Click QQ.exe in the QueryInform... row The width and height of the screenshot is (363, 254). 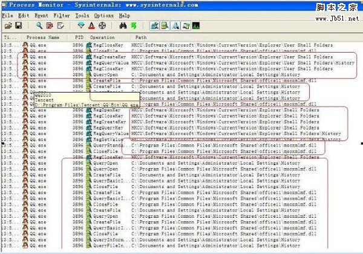[x=38, y=240]
